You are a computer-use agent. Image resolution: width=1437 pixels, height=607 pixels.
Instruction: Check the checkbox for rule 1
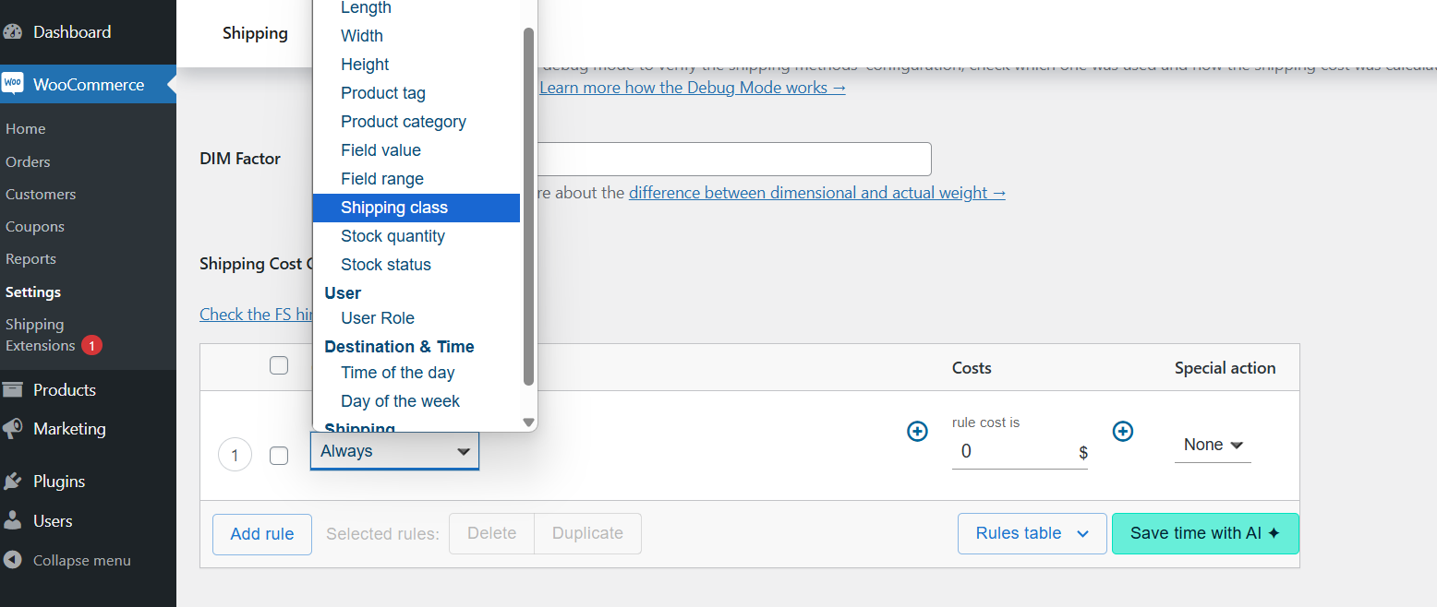(278, 455)
